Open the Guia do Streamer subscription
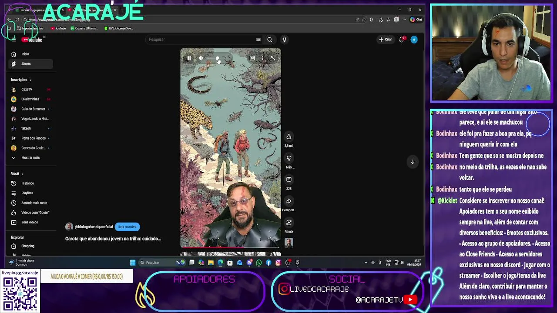557x313 pixels. (30, 109)
